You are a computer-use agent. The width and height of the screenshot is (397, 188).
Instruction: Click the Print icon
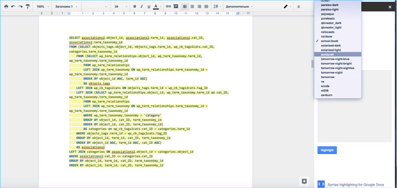pos(6,7)
